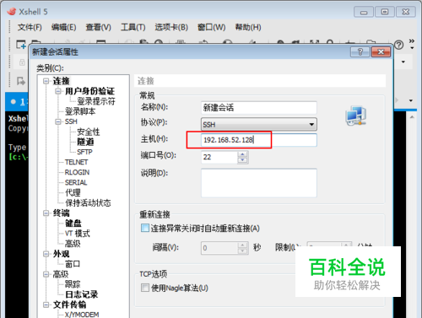The height and width of the screenshot is (318, 422).
Task: Click the lock icon in the address bar
Action: pos(22,62)
